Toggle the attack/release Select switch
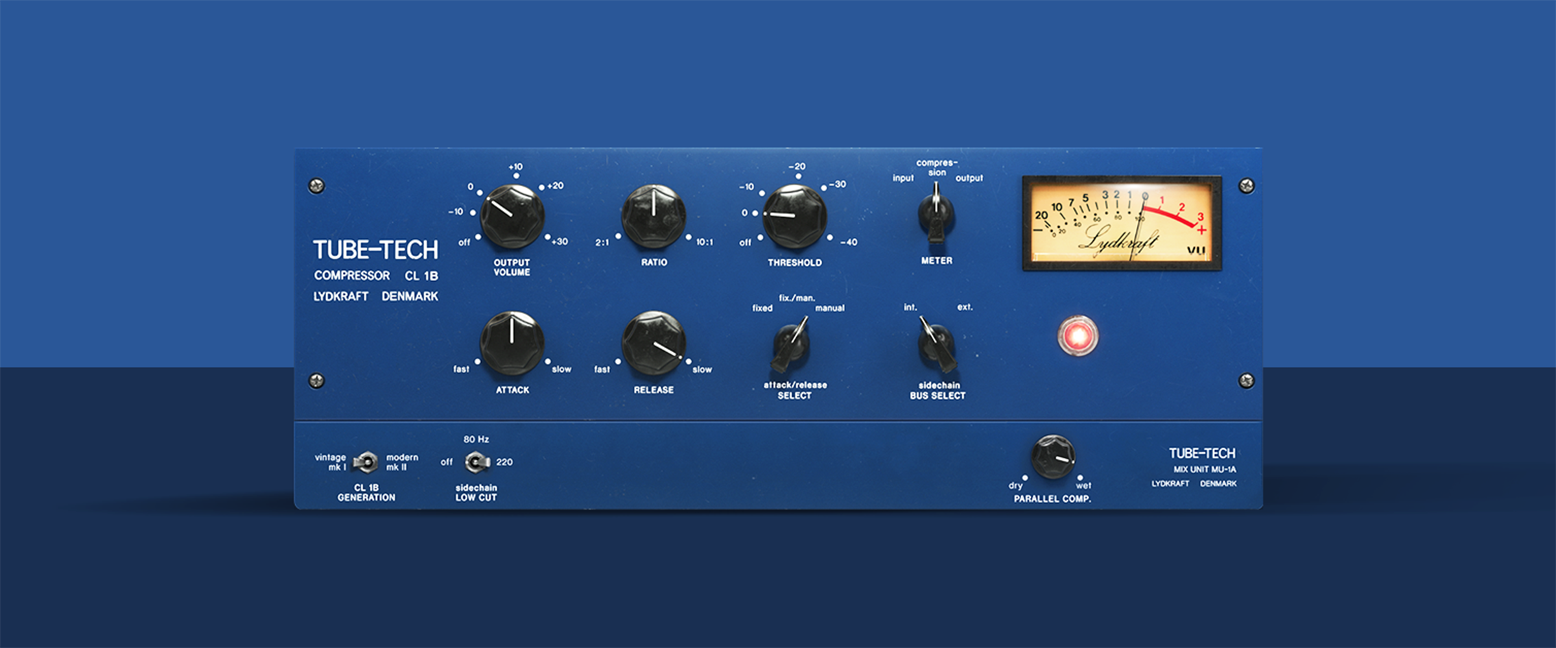Image resolution: width=1556 pixels, height=648 pixels. pyautogui.click(x=791, y=344)
